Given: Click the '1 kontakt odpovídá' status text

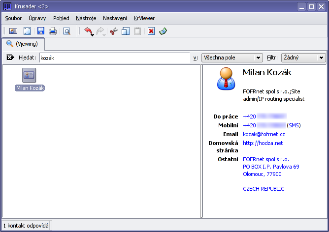Looking at the screenshot, I should coord(26,226).
